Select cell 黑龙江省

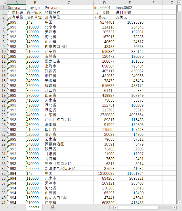[69, 61]
